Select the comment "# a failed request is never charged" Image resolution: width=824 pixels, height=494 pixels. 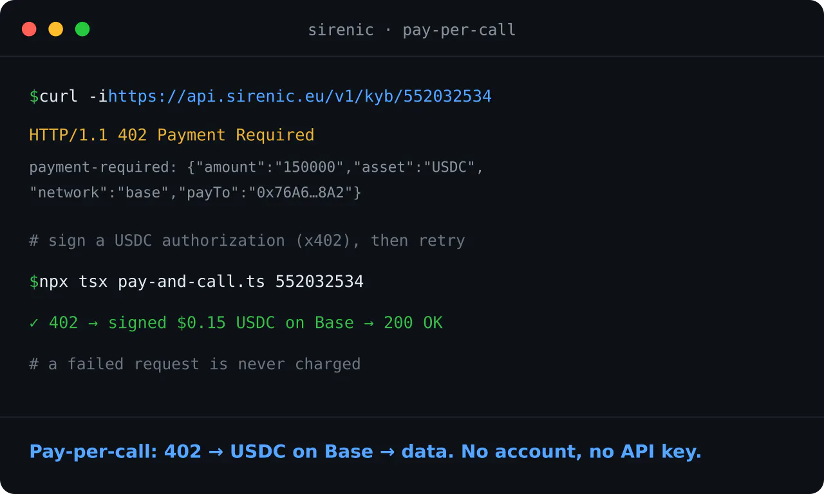click(x=195, y=364)
